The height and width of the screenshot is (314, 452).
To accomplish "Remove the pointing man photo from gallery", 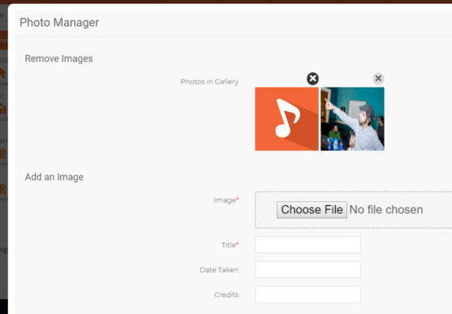I will (x=378, y=79).
